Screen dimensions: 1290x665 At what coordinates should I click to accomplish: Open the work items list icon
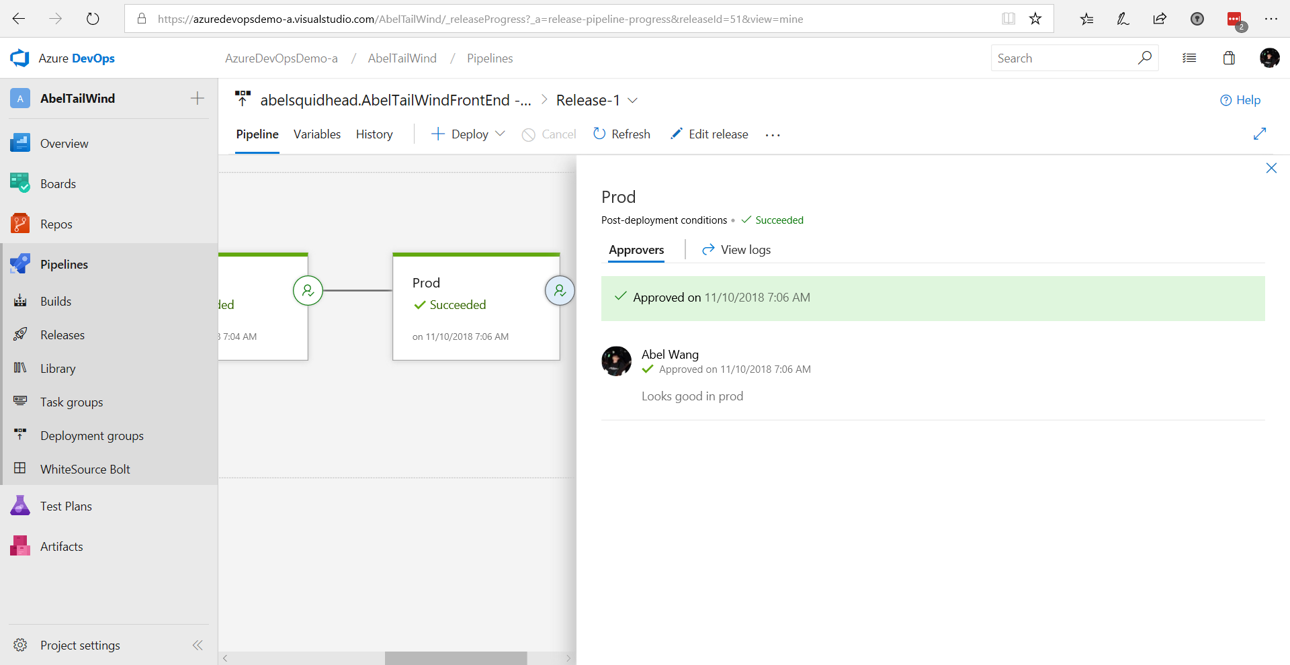1189,58
